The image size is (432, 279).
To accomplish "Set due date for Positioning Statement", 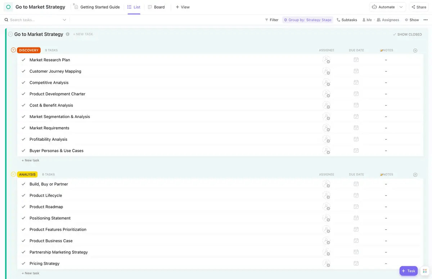I will coord(356,218).
